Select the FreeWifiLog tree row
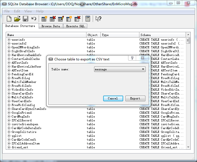The image size is (197, 162). [21, 78]
